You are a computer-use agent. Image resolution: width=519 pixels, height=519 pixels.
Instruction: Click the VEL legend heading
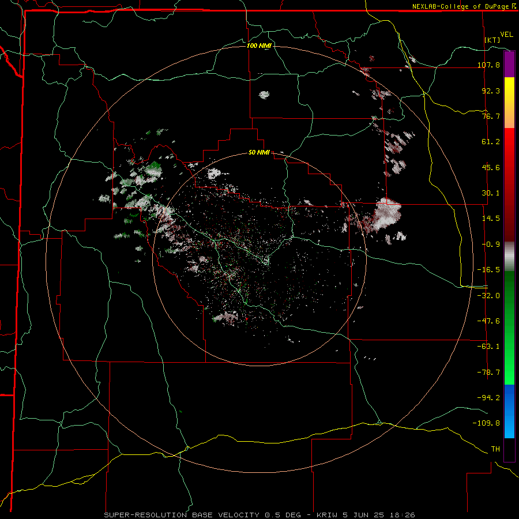[x=506, y=35]
